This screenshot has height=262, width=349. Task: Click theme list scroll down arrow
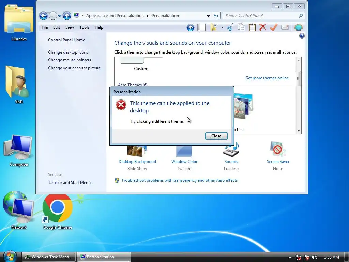299,131
